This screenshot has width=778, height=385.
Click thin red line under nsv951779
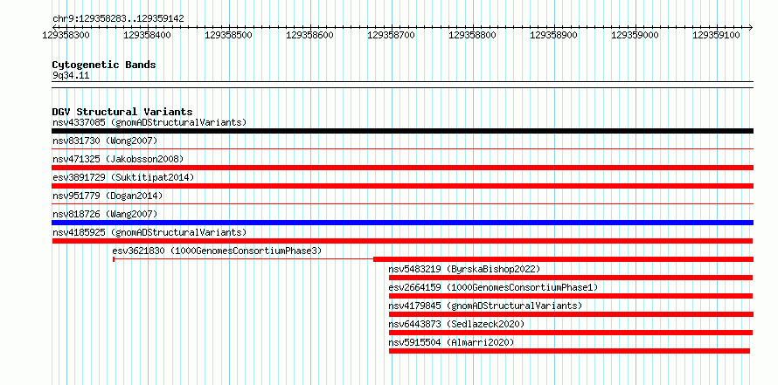(402, 203)
